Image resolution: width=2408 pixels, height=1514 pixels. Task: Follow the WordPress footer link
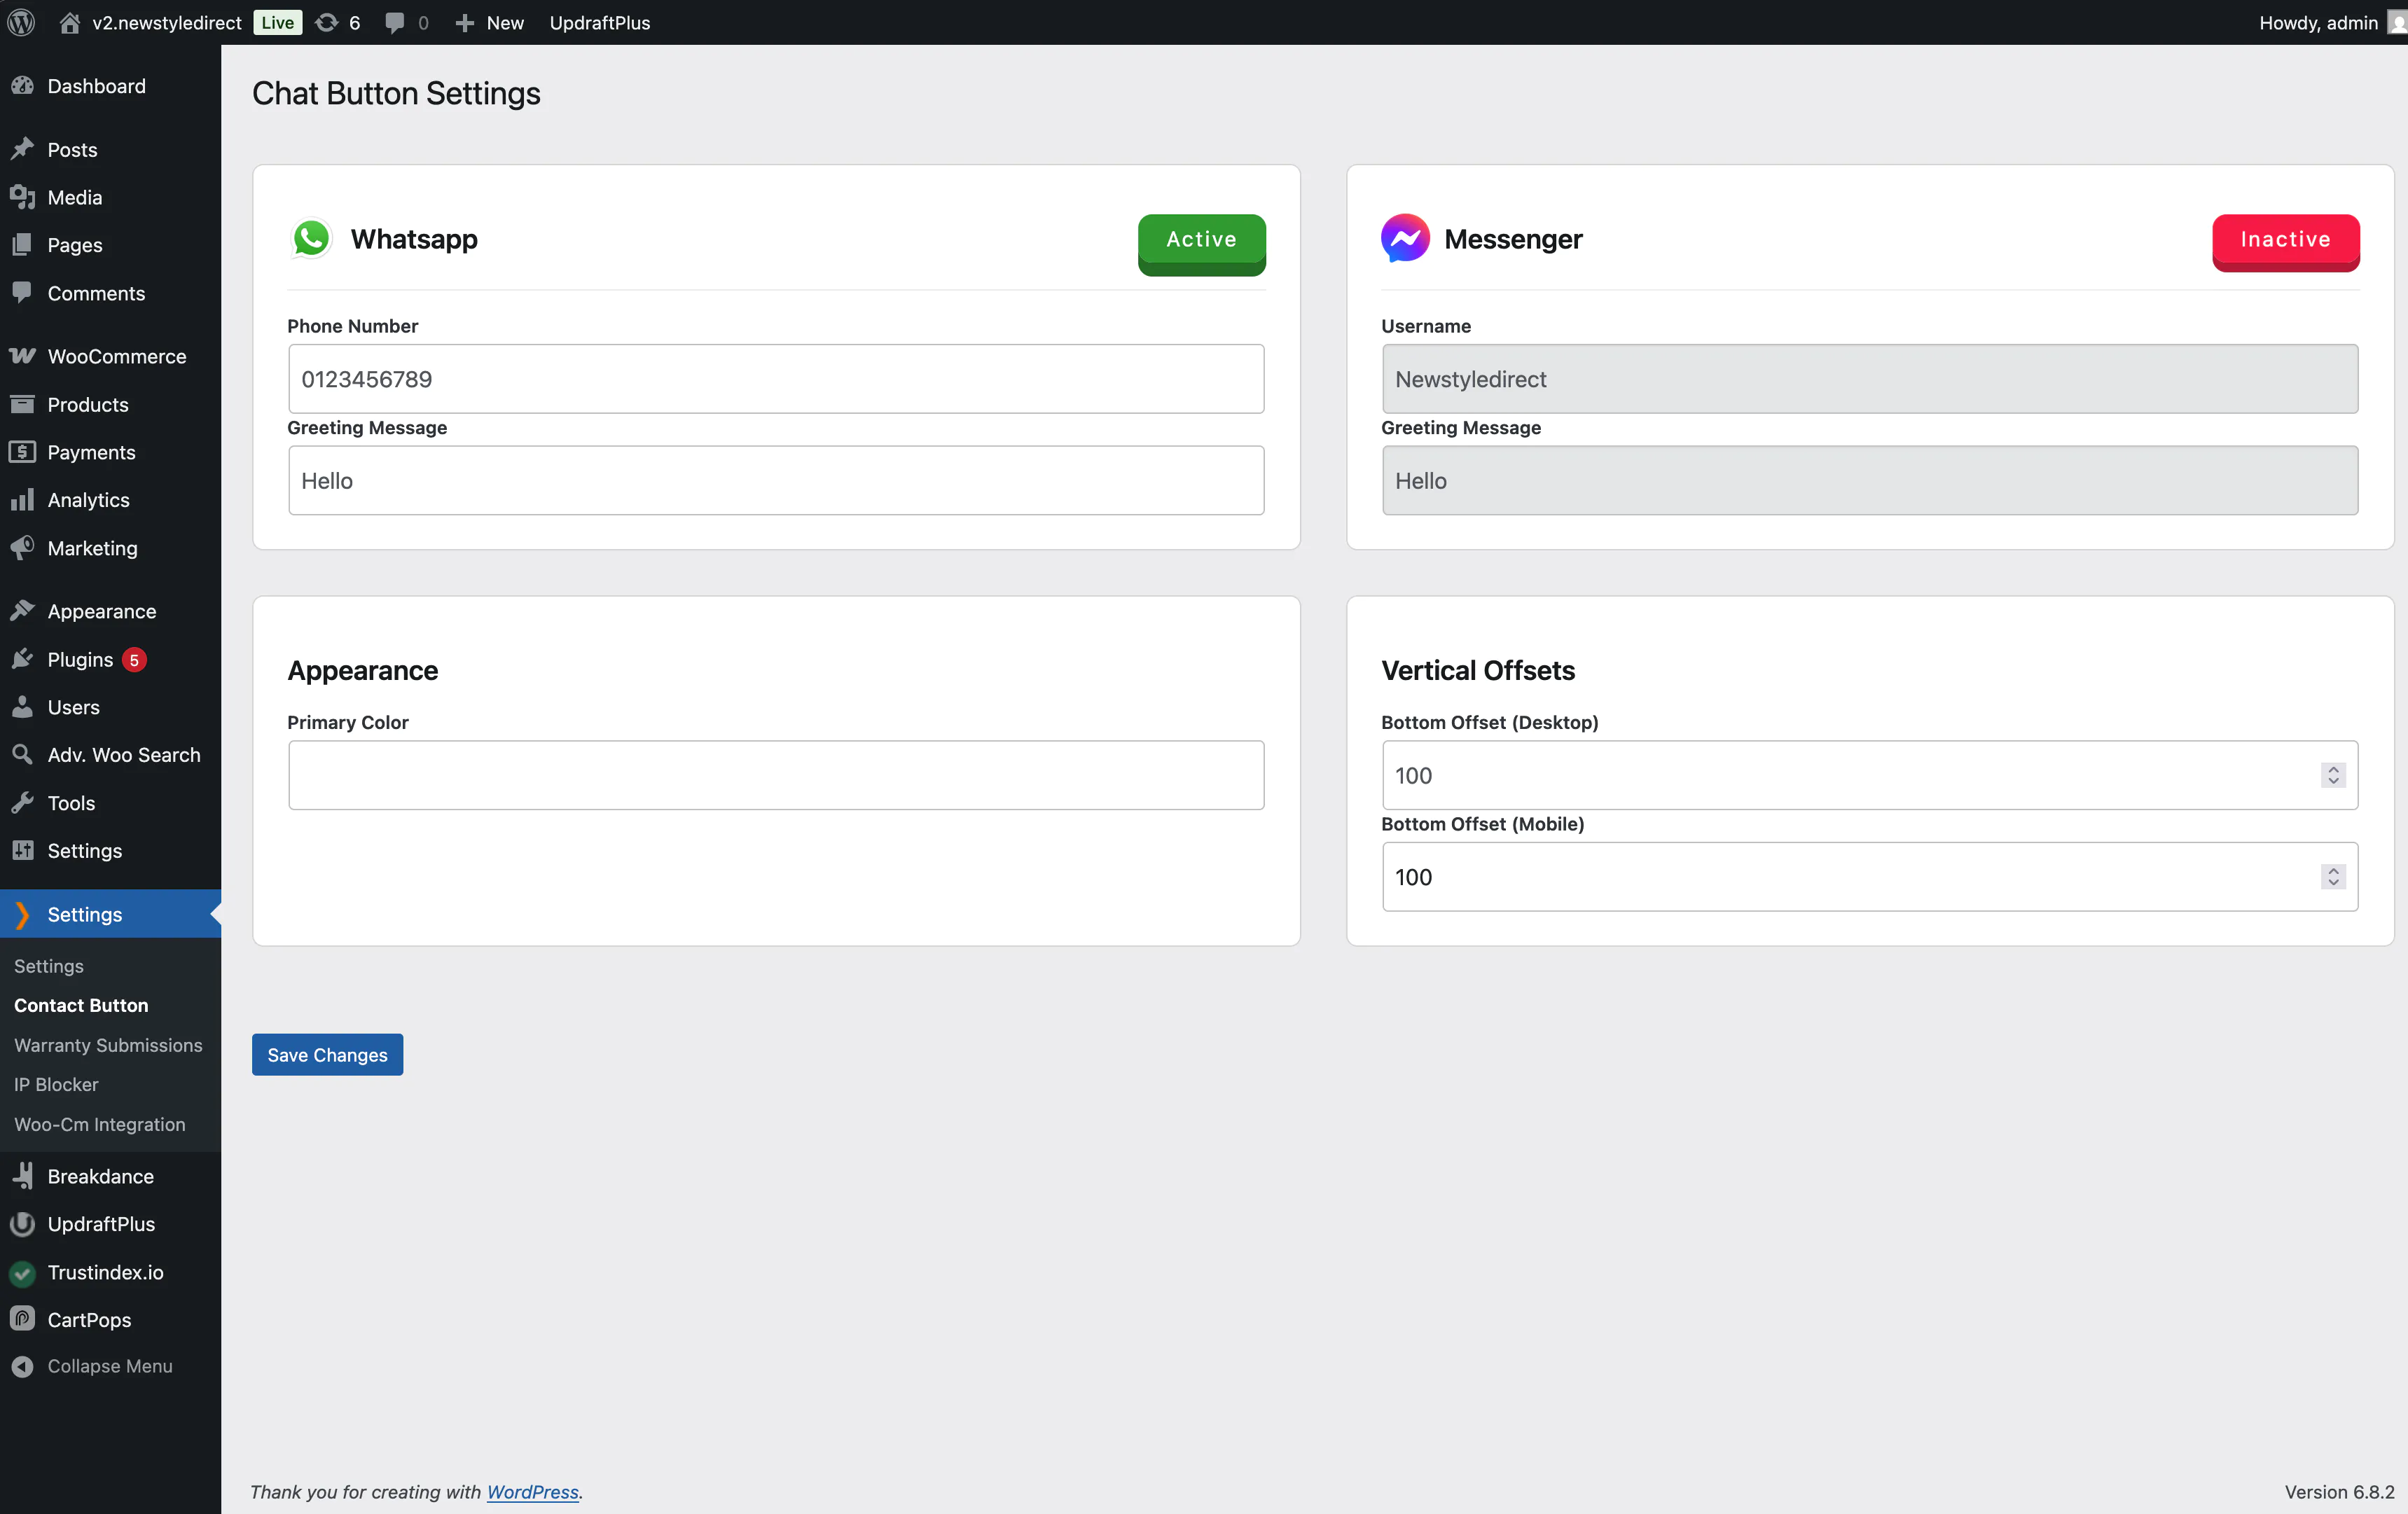click(532, 1491)
